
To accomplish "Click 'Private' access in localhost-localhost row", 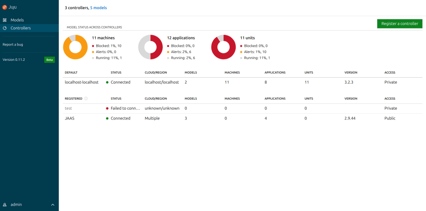I will coord(391,82).
